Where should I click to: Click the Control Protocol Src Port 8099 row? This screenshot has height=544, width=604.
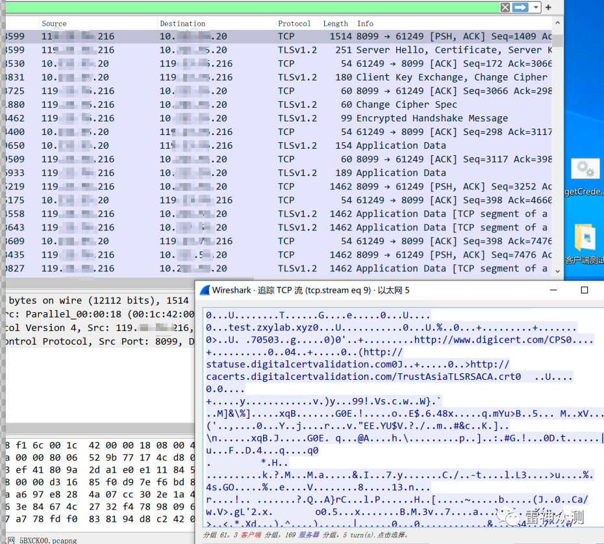(x=100, y=341)
